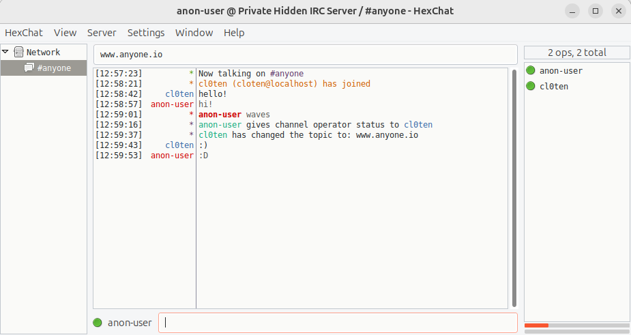
Task: Click cl0ten at the end of the operator status line
Action: point(418,125)
